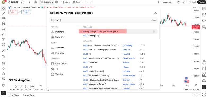This screenshot has width=207, height=97.
Task: Click the trash remove objects icon
Action: coord(3,85)
